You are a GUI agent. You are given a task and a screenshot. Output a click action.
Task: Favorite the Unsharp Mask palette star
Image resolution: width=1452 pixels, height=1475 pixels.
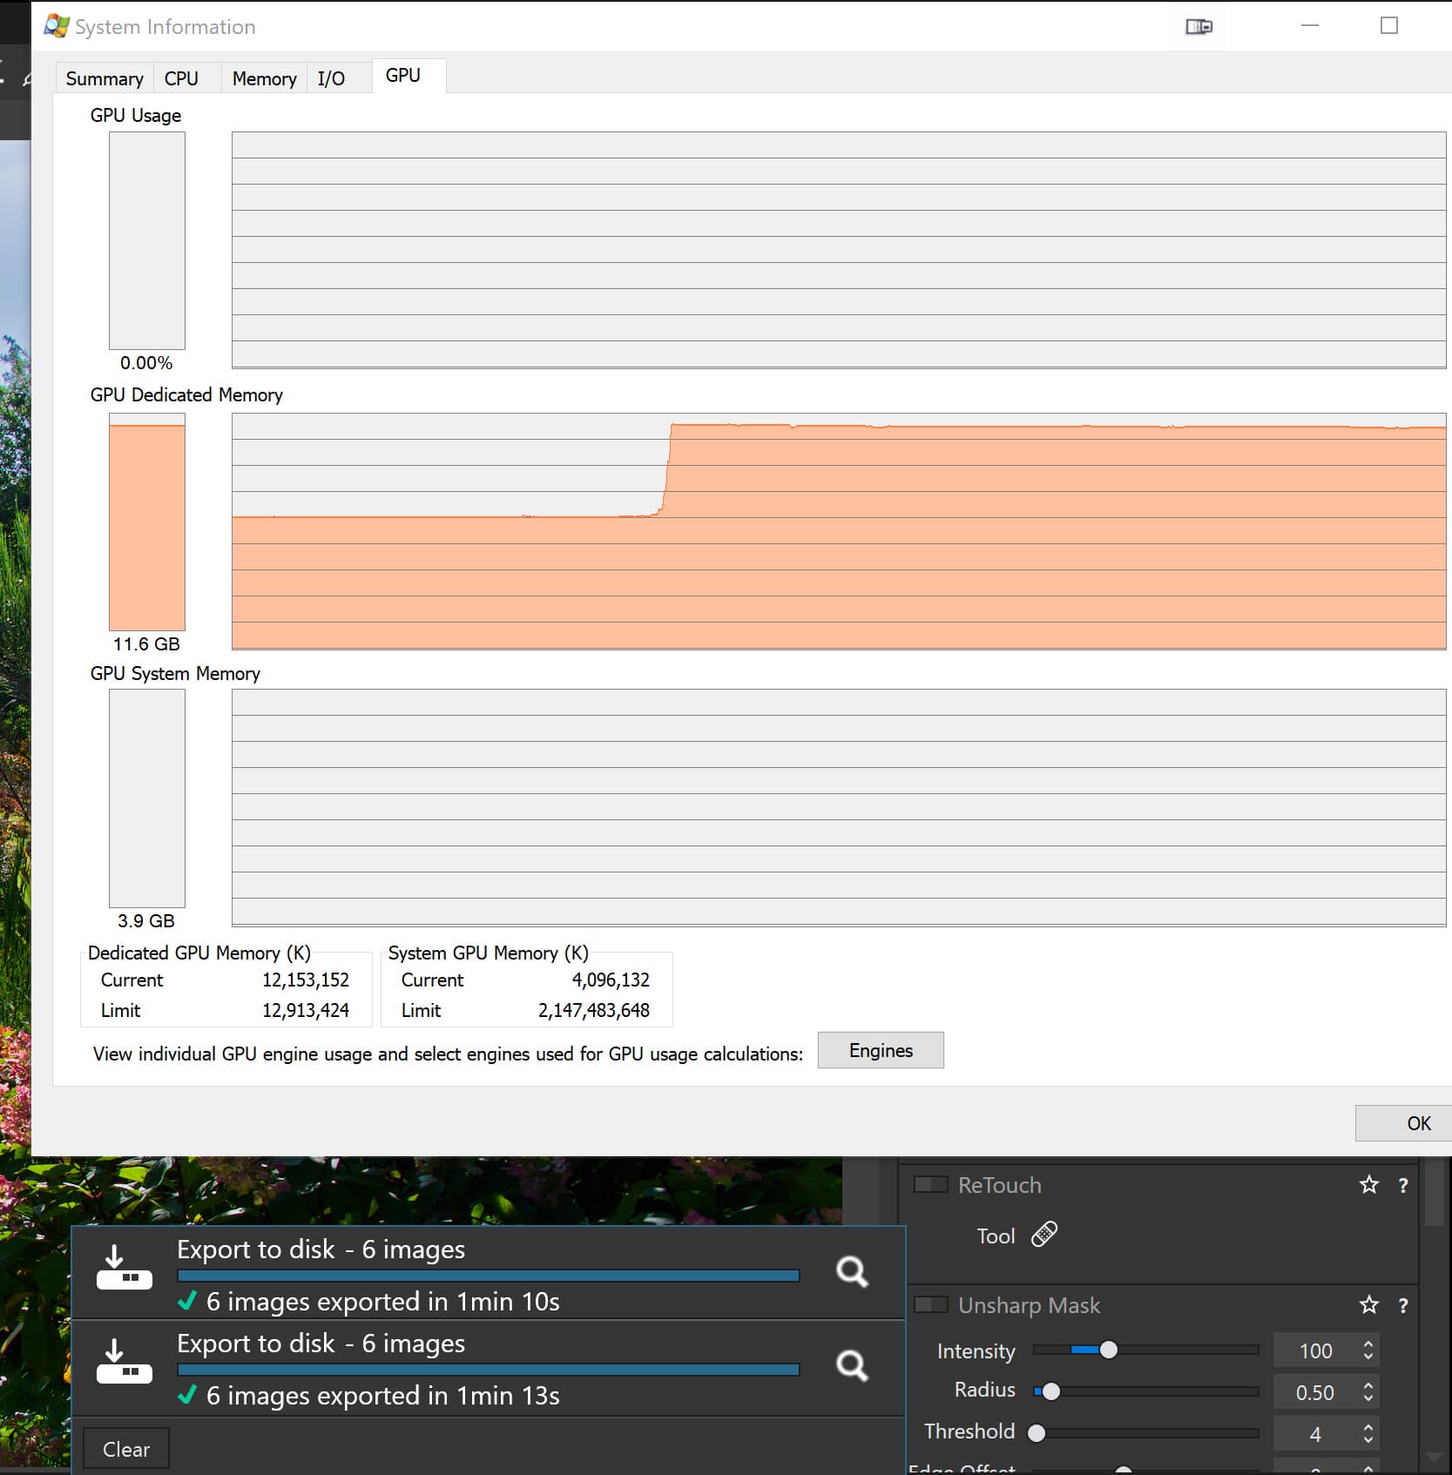(1368, 1305)
